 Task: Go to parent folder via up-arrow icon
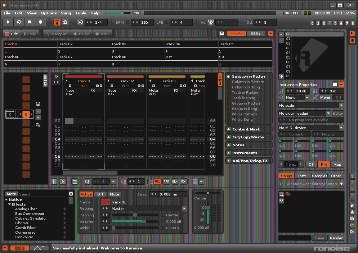click(341, 184)
